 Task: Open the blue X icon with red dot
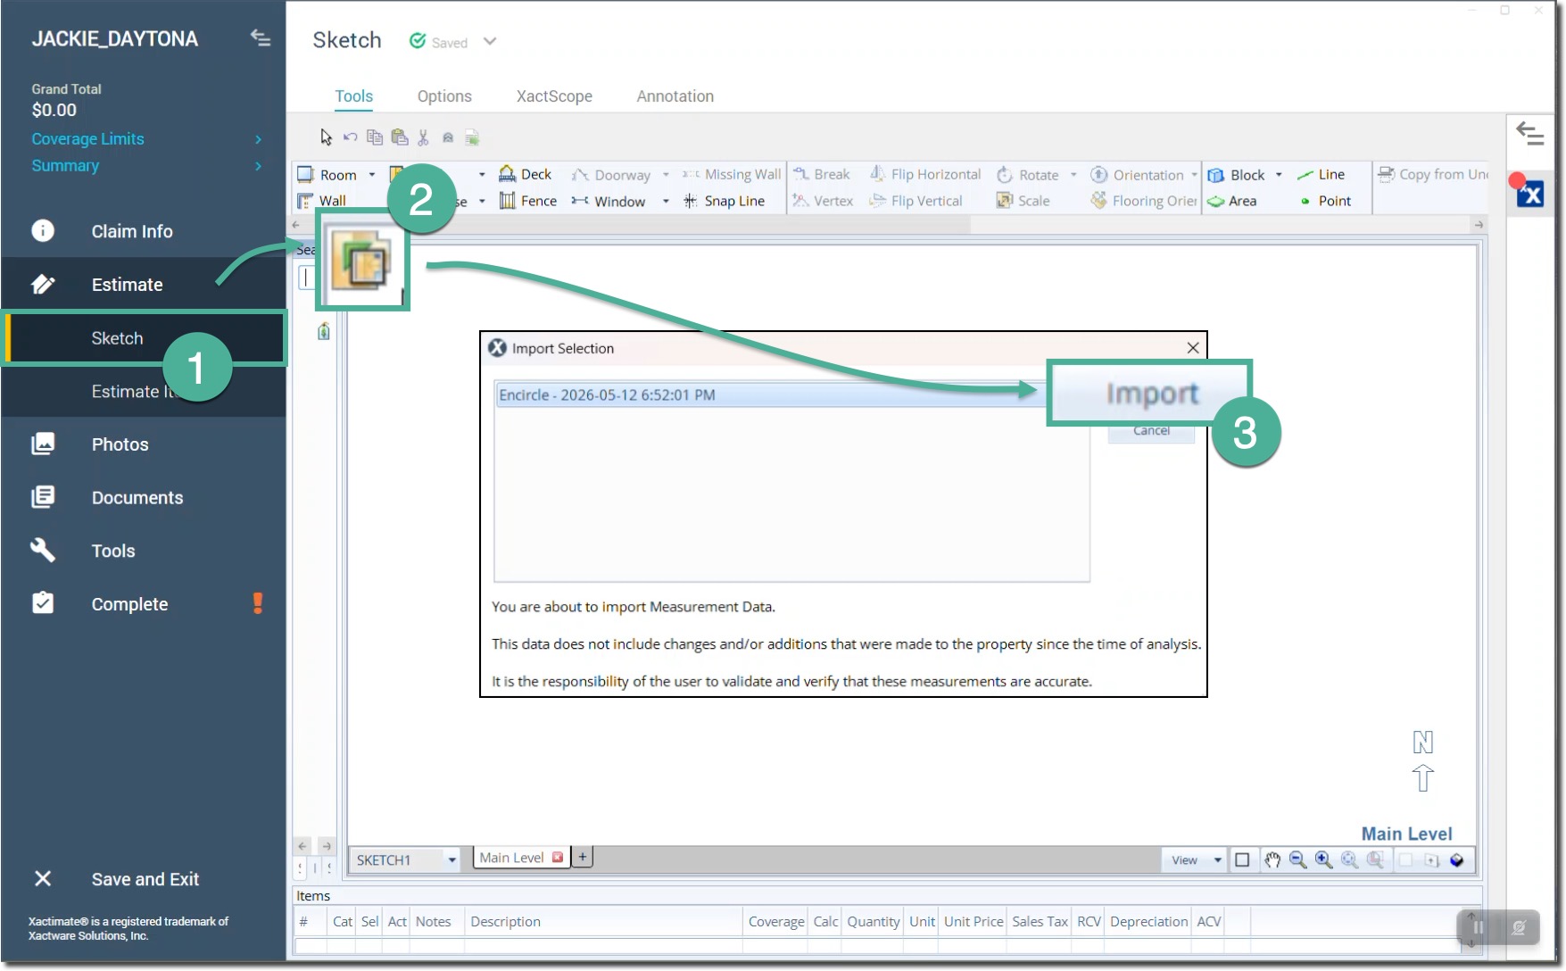[1529, 192]
